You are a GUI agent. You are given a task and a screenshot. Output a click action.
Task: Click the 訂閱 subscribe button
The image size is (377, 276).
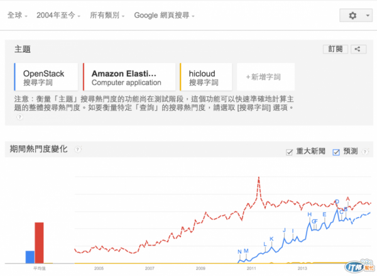335,49
